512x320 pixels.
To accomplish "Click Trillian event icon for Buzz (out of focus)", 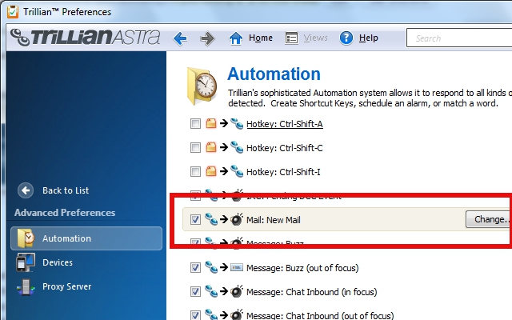I will click(x=211, y=267).
